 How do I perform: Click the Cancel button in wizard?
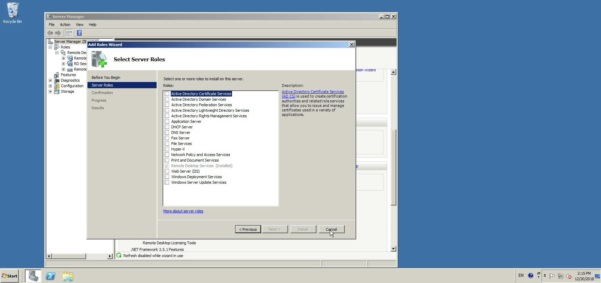point(331,229)
